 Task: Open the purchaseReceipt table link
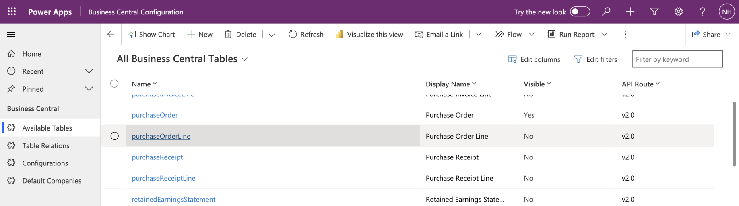[157, 157]
